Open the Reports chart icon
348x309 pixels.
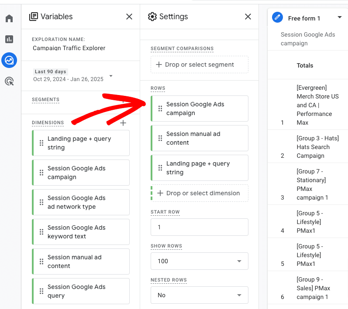[9, 39]
